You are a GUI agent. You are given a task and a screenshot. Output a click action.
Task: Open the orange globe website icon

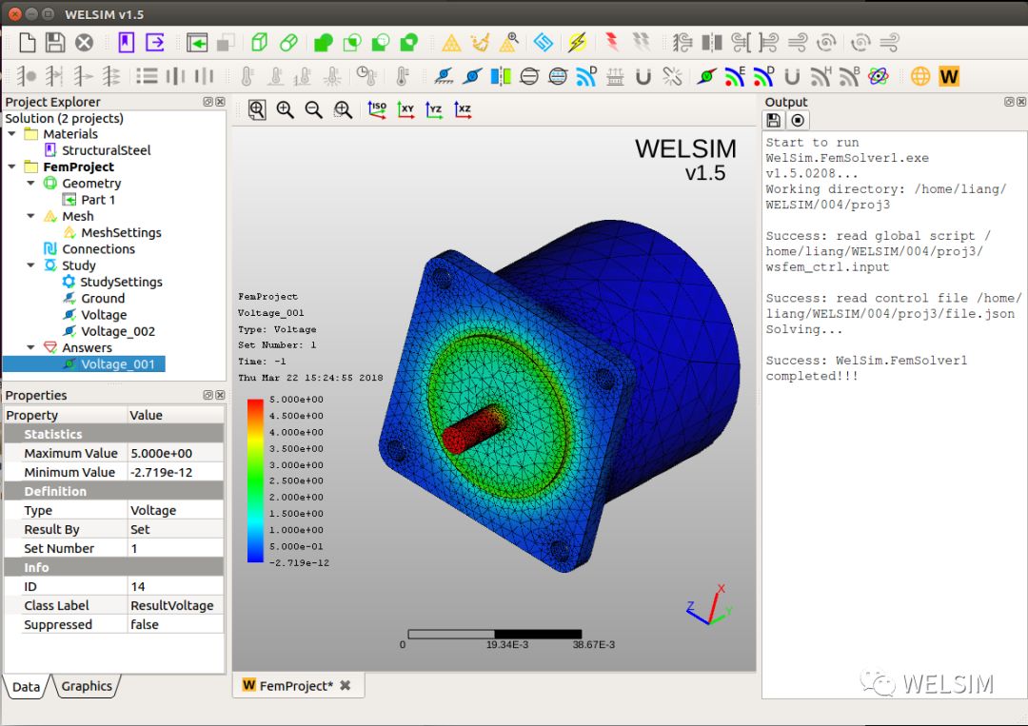[x=920, y=77]
